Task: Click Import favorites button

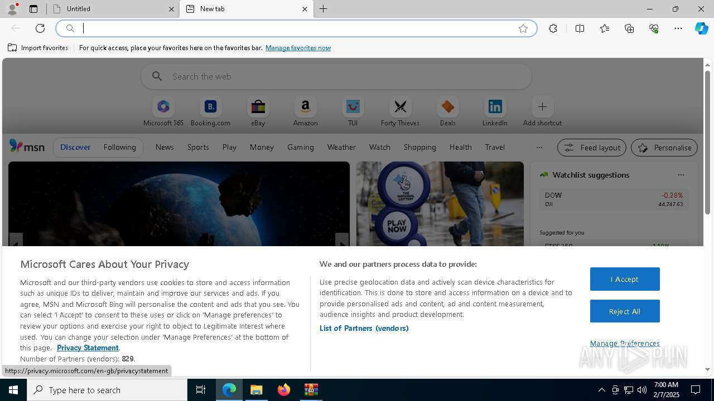Action: click(38, 48)
